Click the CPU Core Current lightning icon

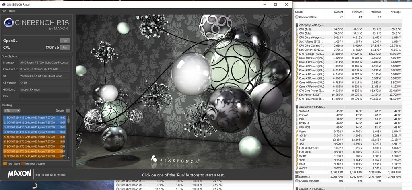(297, 45)
